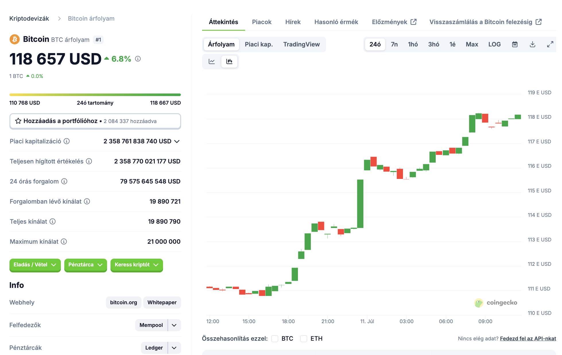Click the tall green candle before 11. Júl
Screen dimensions: 562x355
360,204
